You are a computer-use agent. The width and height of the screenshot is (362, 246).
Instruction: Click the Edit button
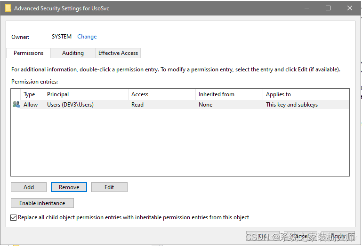point(109,187)
